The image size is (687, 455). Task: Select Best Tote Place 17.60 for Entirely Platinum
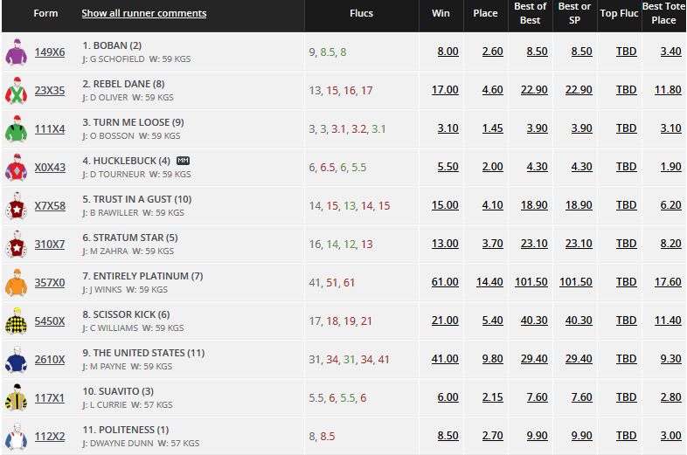click(670, 282)
